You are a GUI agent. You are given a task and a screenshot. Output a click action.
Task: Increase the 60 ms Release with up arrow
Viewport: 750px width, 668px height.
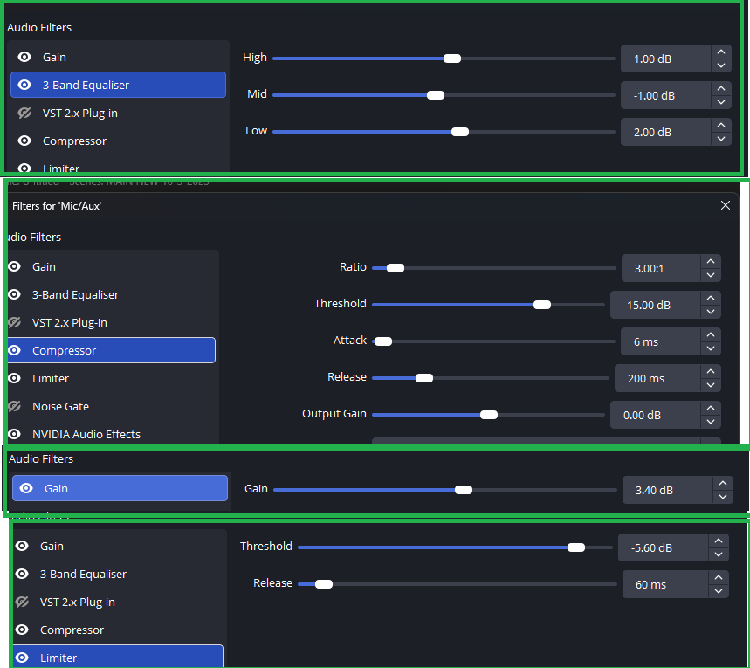pyautogui.click(x=719, y=577)
